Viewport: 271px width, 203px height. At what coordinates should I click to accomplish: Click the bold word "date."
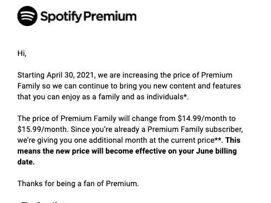pos(26,162)
